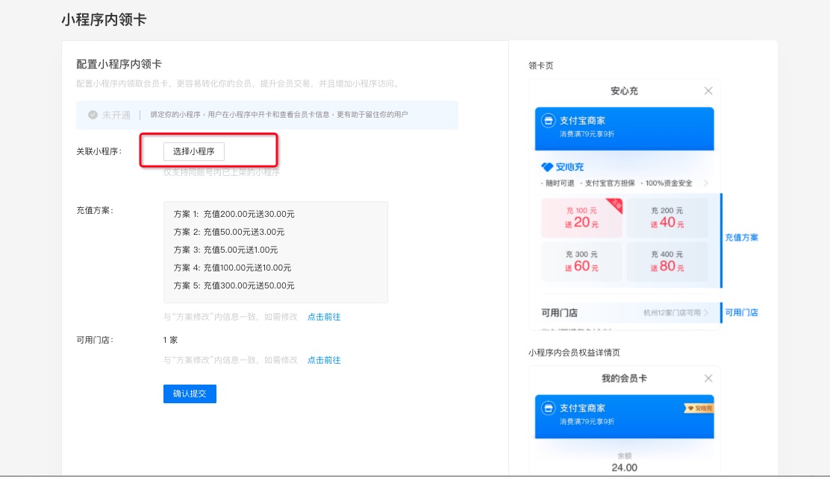Close the 安心充 preview panel
This screenshot has height=477, width=830.
(708, 91)
